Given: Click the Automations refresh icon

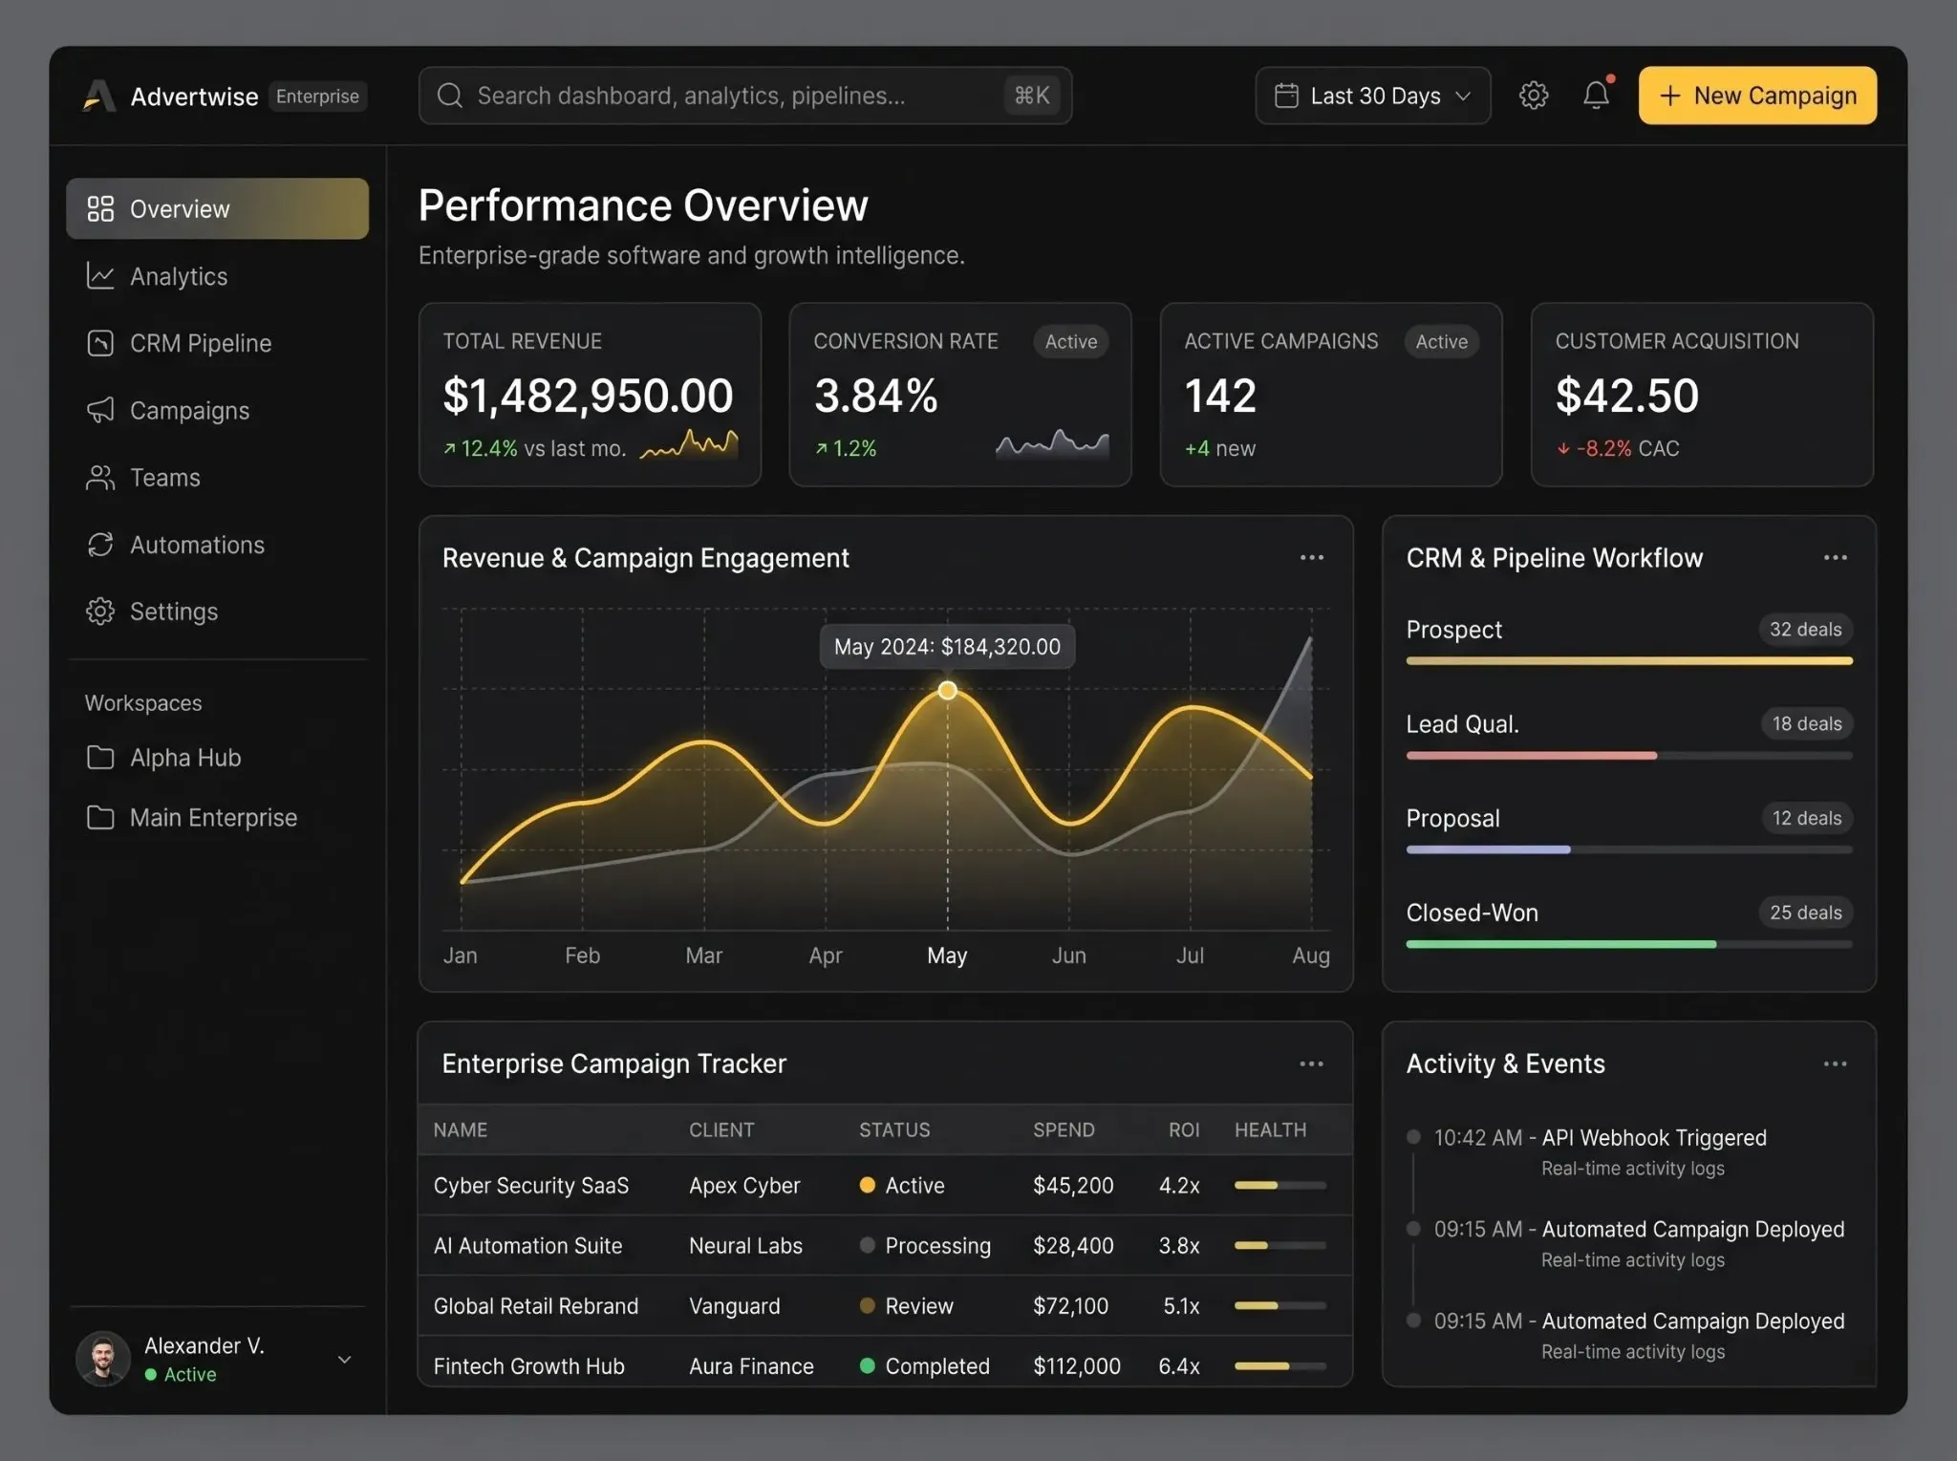Looking at the screenshot, I should 100,545.
